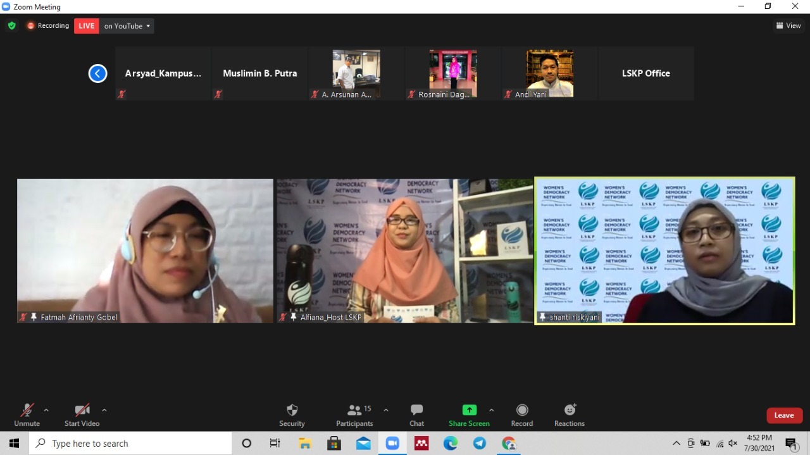This screenshot has height=455, width=810.
Task: Open the Reactions menu
Action: coord(570,415)
